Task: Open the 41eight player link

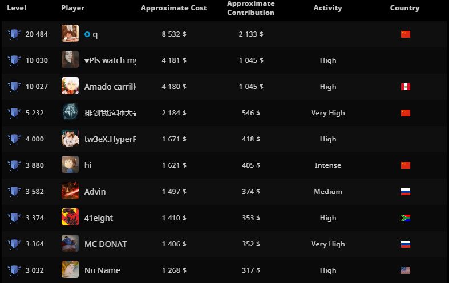Action: [99, 218]
